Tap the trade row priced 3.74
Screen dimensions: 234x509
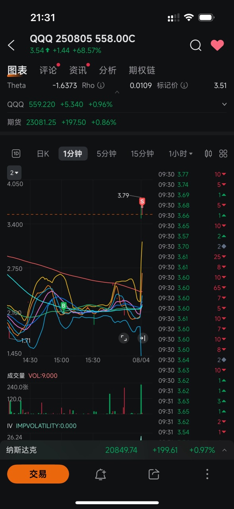(x=193, y=185)
